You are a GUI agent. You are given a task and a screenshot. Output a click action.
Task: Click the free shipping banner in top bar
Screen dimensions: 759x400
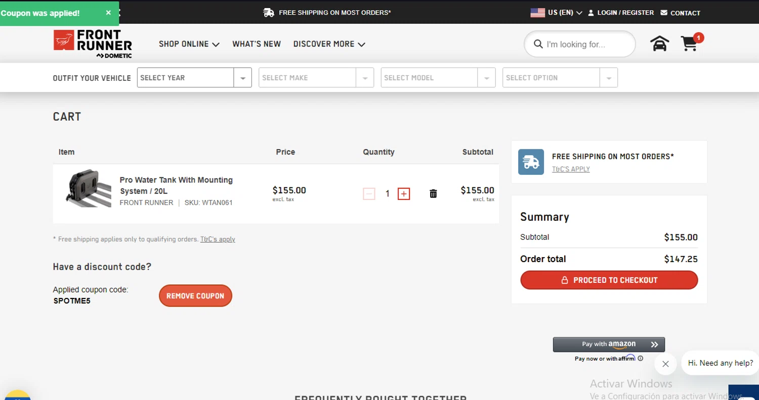click(327, 13)
